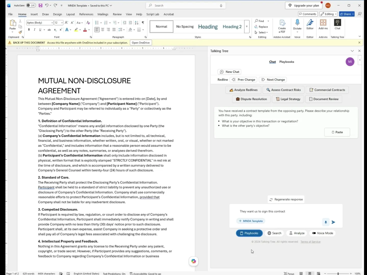The width and height of the screenshot is (367, 275).
Task: Click Regenerate response
Action: (286, 199)
